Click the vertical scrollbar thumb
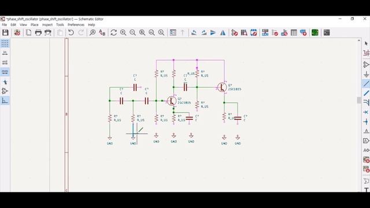This screenshot has width=370, height=208. tap(359, 100)
